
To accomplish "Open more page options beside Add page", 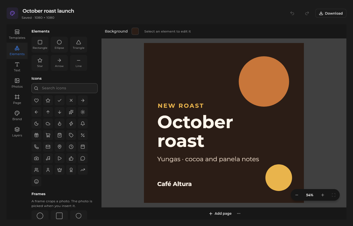I will click(x=239, y=214).
